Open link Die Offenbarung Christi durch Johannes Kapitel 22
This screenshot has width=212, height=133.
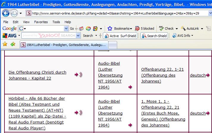point(37,75)
